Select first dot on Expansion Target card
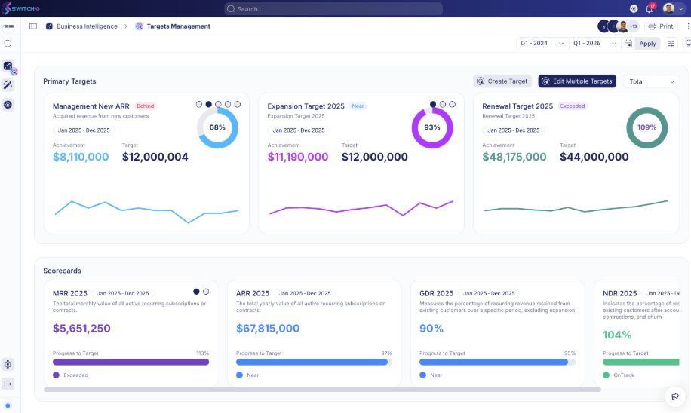 coord(433,104)
